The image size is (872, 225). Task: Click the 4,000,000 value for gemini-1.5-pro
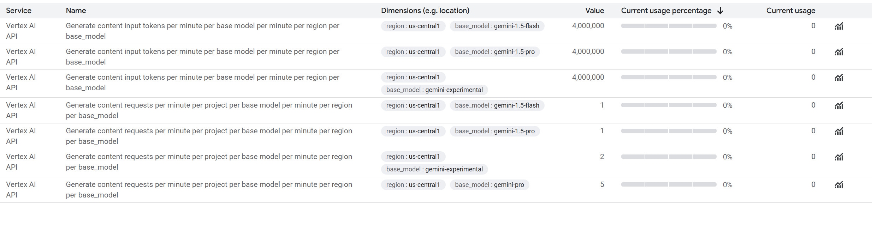588,51
